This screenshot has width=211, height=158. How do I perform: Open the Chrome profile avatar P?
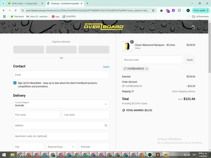coord(188,10)
